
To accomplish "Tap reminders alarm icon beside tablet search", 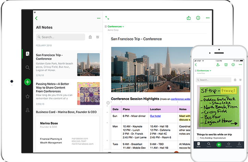I will (98, 37).
